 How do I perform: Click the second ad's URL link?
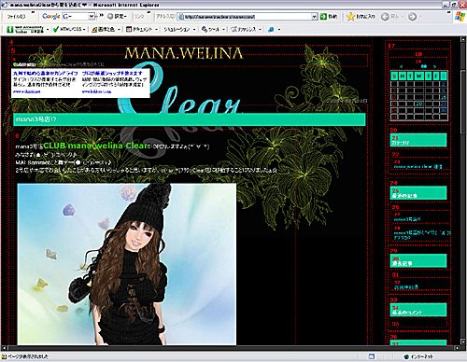click(96, 91)
